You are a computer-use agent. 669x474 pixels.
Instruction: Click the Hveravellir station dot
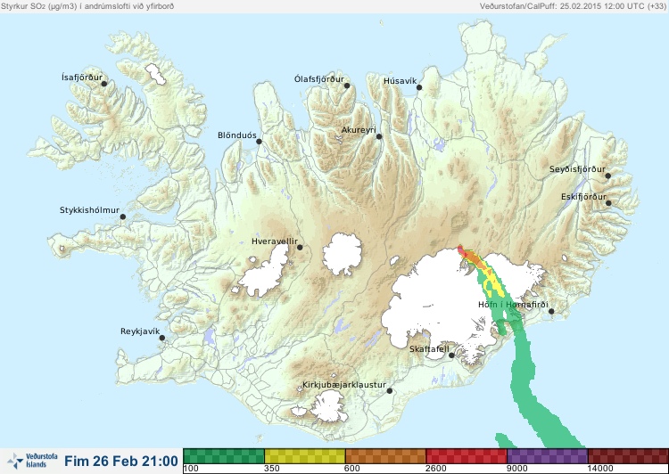pyautogui.click(x=300, y=247)
